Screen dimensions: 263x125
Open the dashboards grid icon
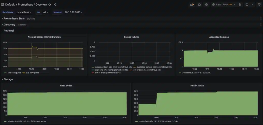click(x=3, y=5)
